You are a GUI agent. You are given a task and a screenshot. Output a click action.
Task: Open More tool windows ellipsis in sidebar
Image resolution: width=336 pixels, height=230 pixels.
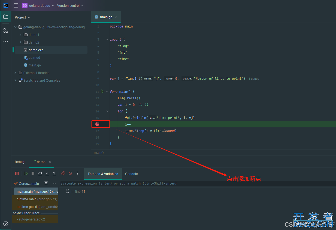coord(6,41)
